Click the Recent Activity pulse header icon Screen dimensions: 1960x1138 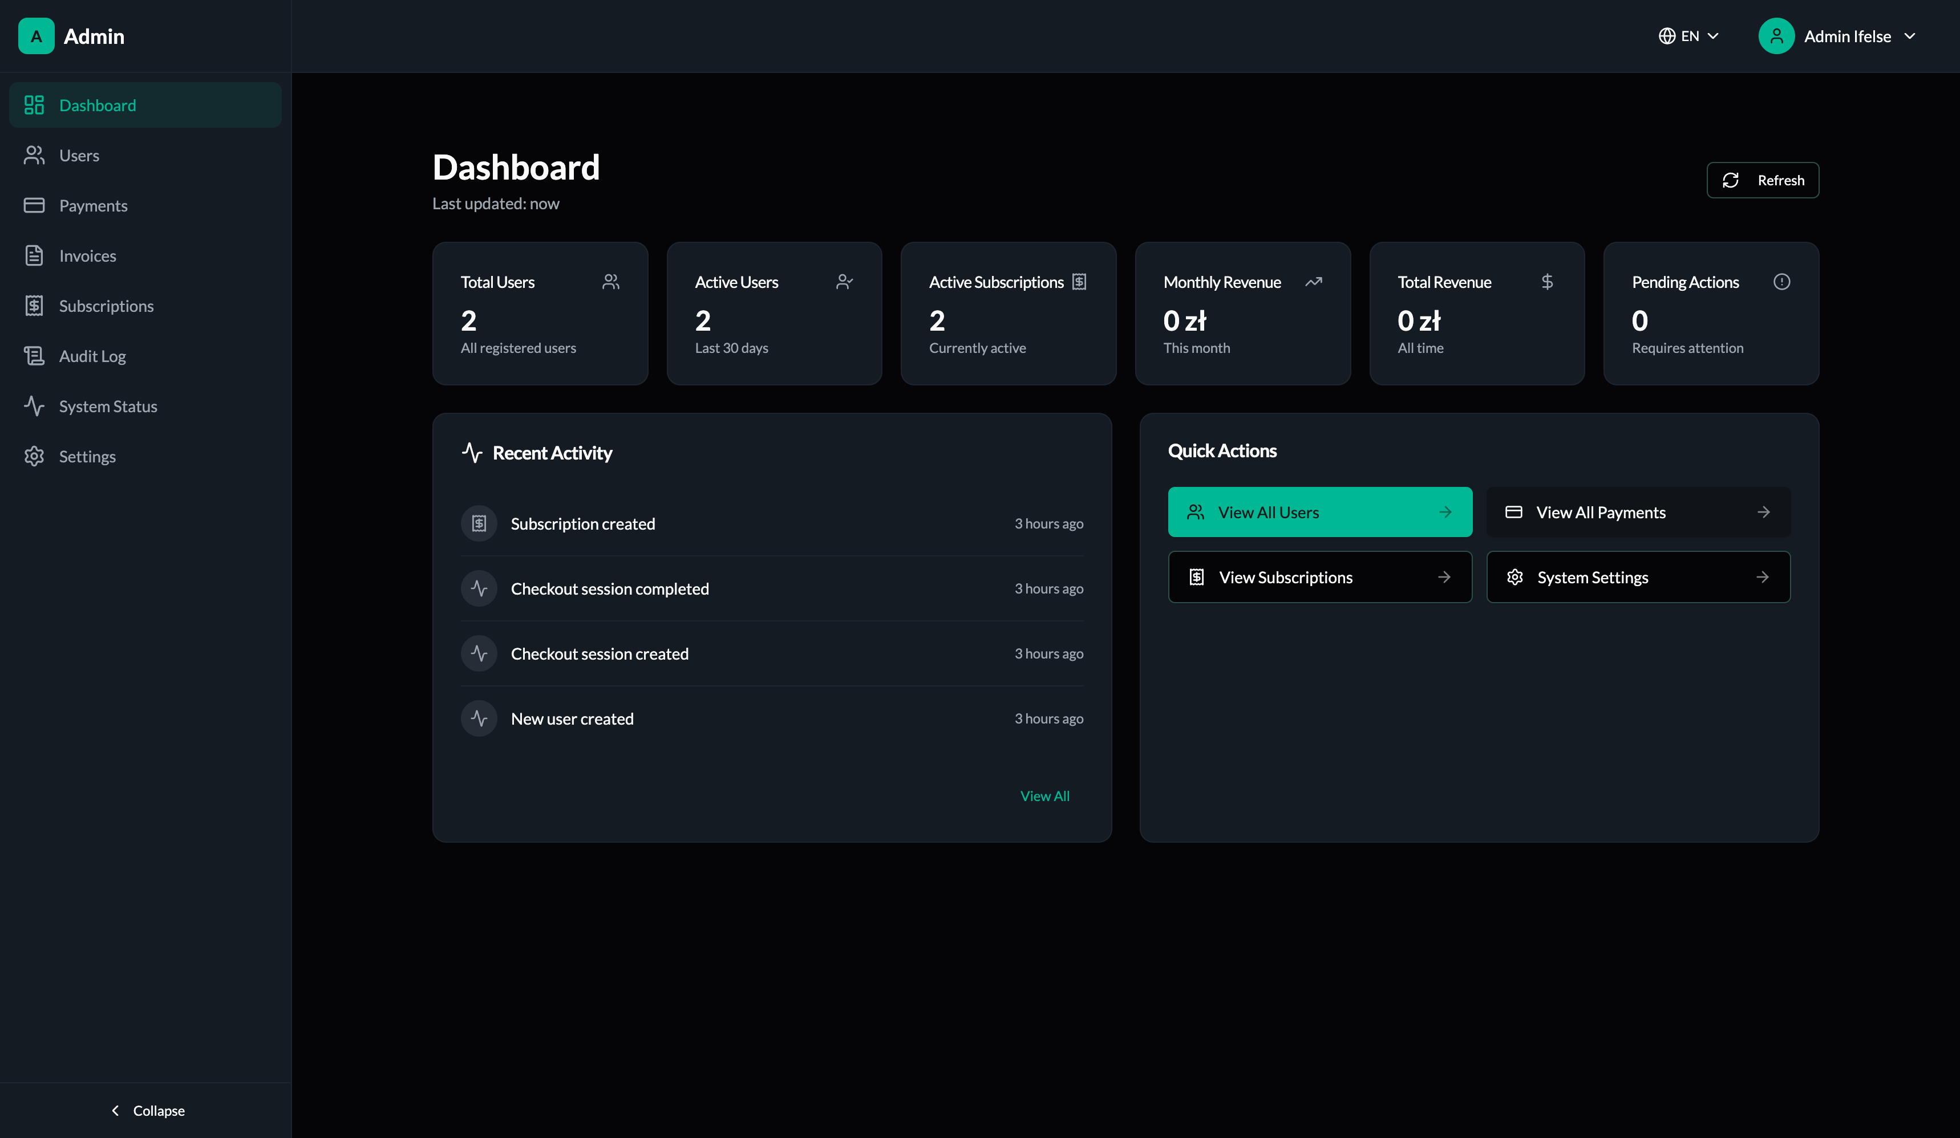pyautogui.click(x=472, y=452)
